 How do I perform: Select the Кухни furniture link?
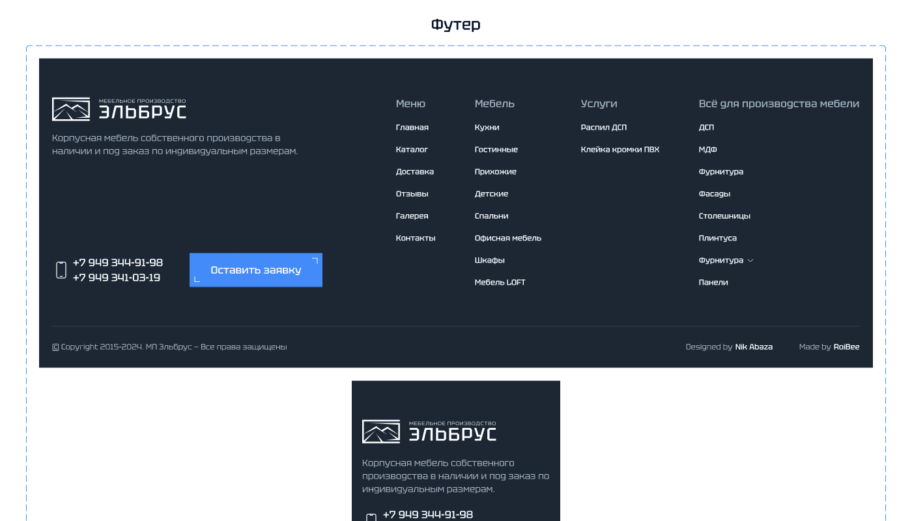pos(487,128)
